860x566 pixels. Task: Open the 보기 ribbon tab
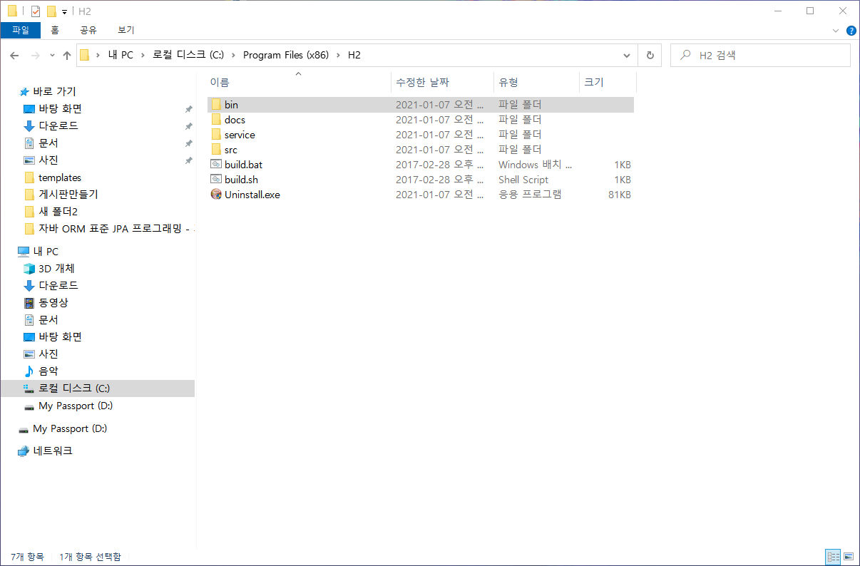click(126, 30)
